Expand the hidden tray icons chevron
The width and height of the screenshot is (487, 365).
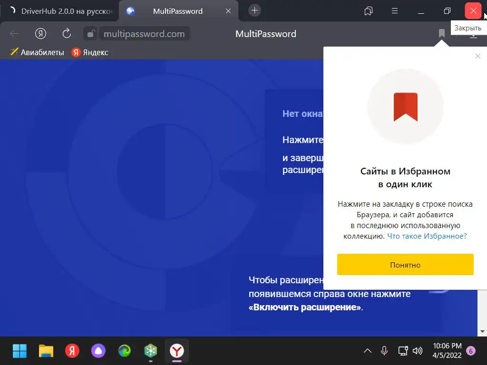coord(368,351)
